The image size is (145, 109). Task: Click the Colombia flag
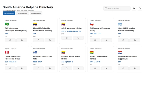click(x=35, y=24)
